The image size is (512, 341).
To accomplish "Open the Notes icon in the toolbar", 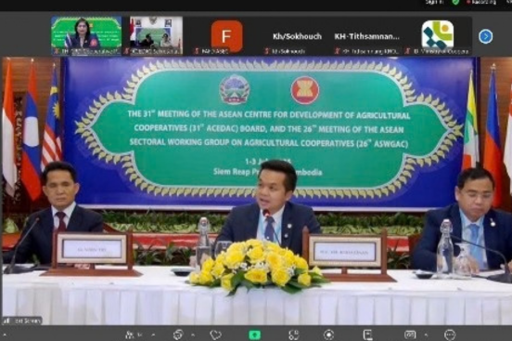I will [x=367, y=334].
